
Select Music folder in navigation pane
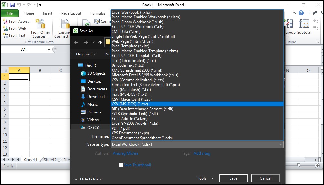[x=89, y=104]
